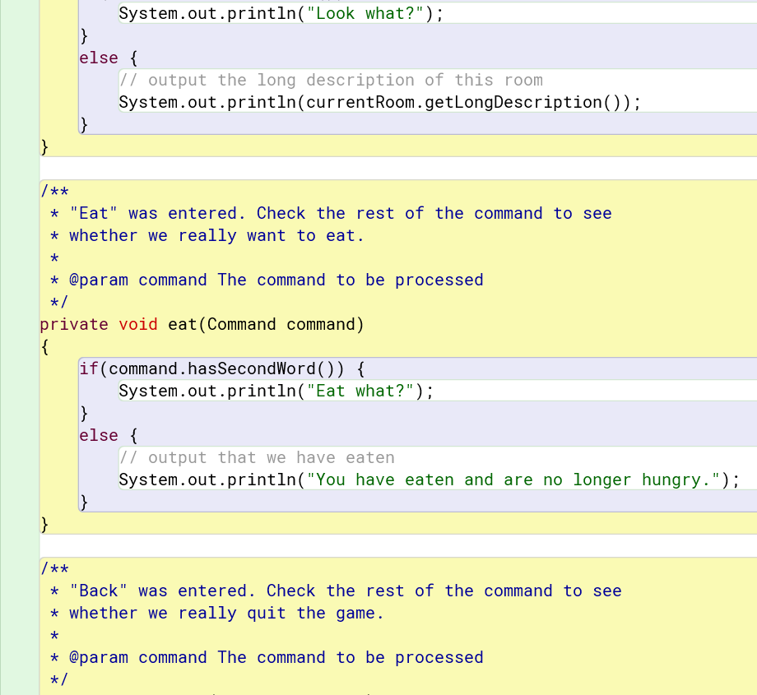Click the getLongDescription println statement

[x=379, y=102]
